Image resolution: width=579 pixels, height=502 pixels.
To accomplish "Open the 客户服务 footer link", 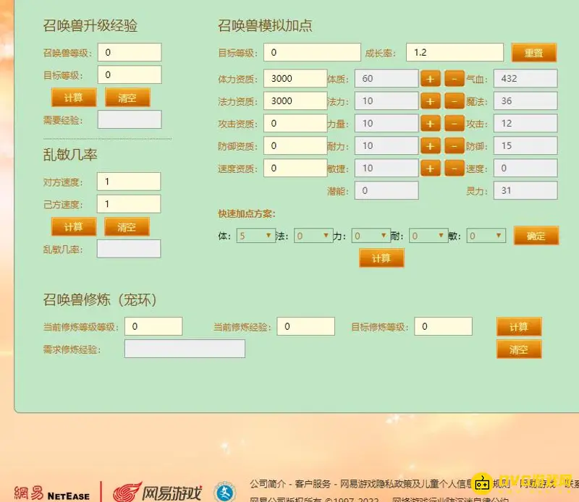I will (313, 483).
